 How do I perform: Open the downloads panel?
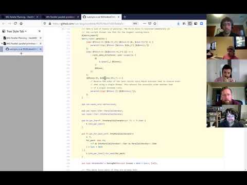(179, 24)
